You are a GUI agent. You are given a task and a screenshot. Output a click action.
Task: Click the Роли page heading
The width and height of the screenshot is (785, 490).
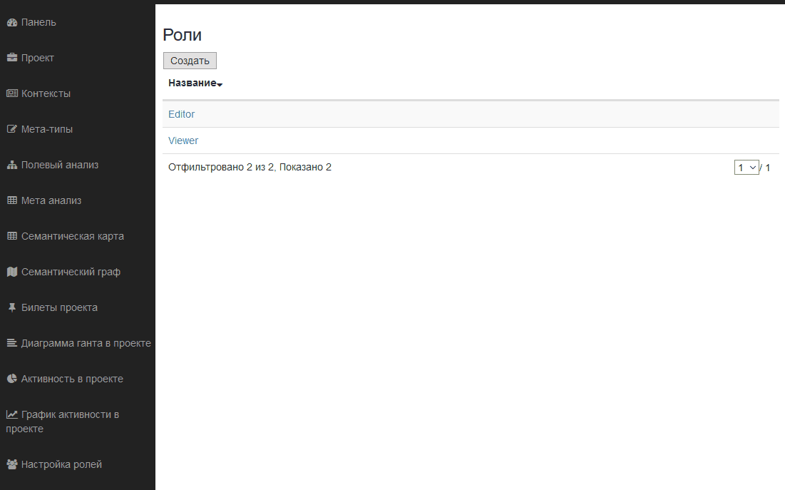click(183, 35)
